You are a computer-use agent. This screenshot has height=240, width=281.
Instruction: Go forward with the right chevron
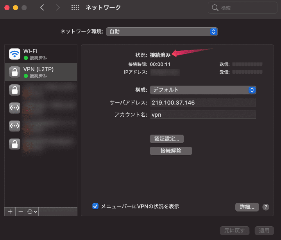coord(58,7)
